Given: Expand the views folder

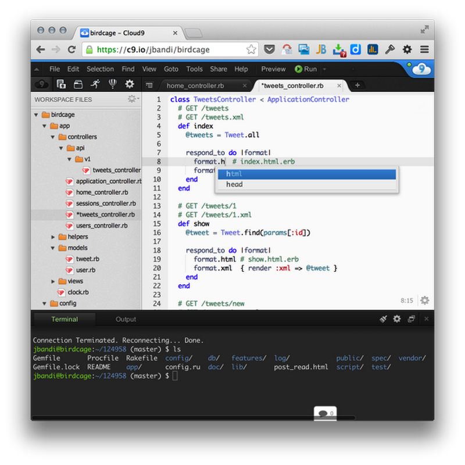Looking at the screenshot, I should tap(53, 281).
